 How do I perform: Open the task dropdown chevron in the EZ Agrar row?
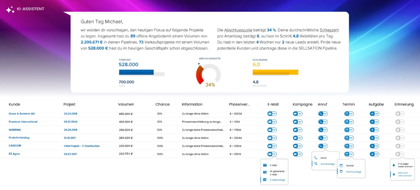[377, 154]
